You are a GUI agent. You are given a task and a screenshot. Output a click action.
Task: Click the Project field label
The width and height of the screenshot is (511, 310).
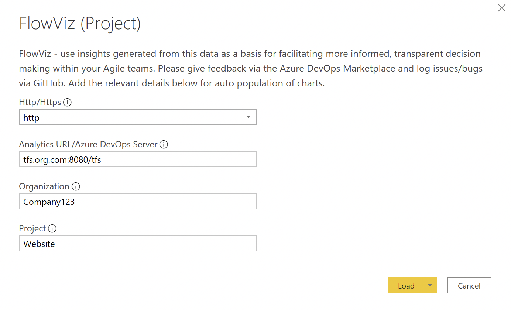(32, 229)
